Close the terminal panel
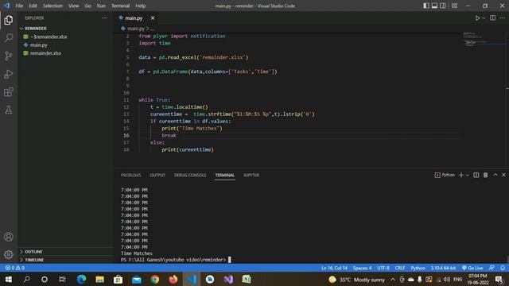Image resolution: width=509 pixels, height=286 pixels. (503, 175)
